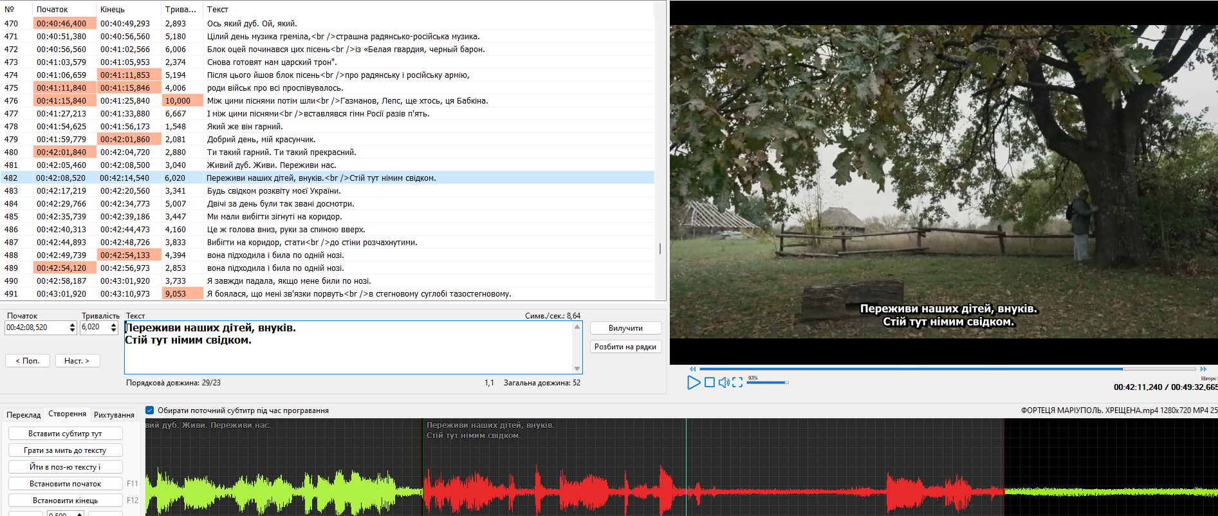Screen dimensions: 1218x516
Task: Click the video seek progress bar
Action: [x=947, y=369]
